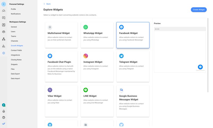The height and width of the screenshot is (128, 213).
Task: Click the Facebook Chat Plugin icon
Action: 50,56
